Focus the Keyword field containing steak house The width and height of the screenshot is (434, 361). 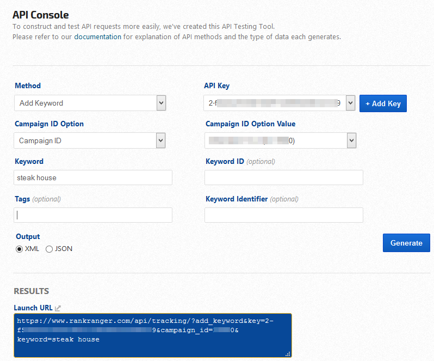click(93, 178)
